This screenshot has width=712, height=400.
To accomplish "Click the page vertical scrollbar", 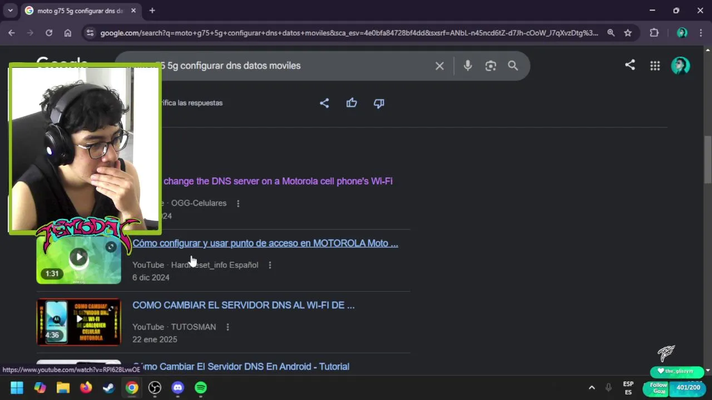I will coord(708,159).
